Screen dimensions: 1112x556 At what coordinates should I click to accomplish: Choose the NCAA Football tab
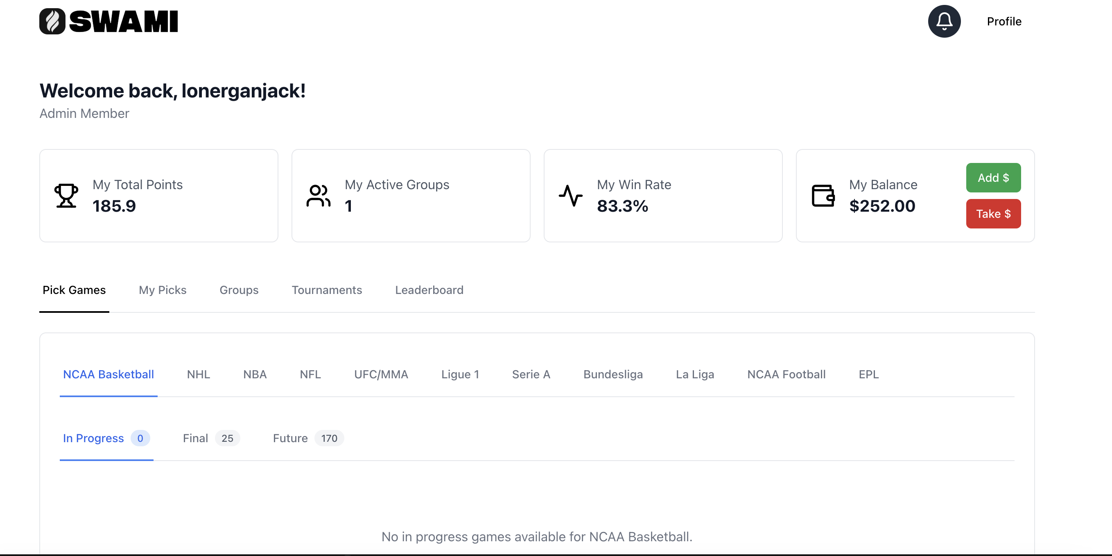coord(786,374)
